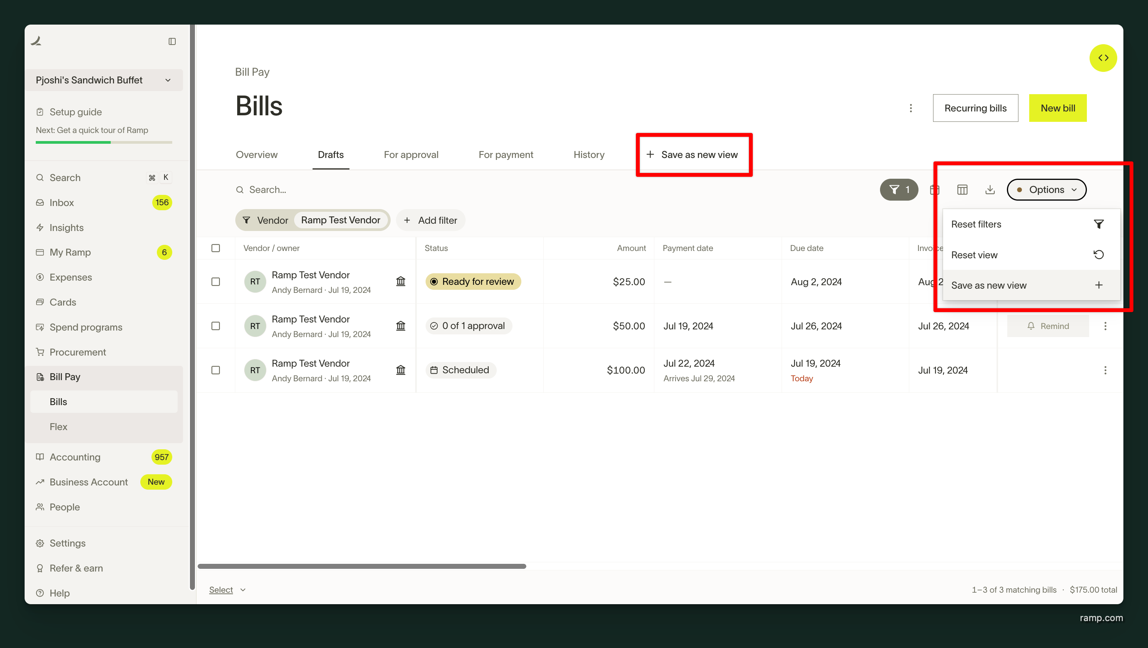
Task: Open the Options dropdown
Action: click(x=1047, y=190)
